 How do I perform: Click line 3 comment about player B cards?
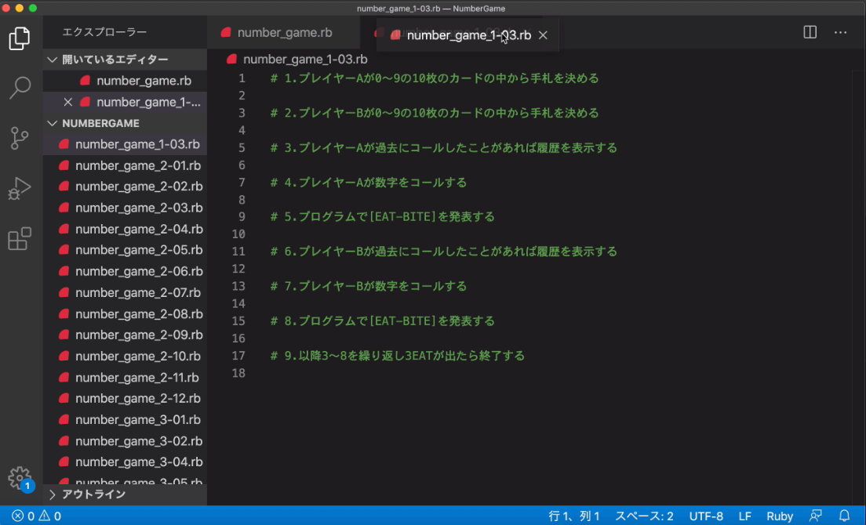[434, 113]
